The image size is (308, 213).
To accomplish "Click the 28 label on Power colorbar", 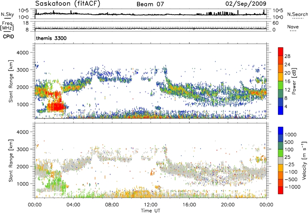I will (x=287, y=56).
